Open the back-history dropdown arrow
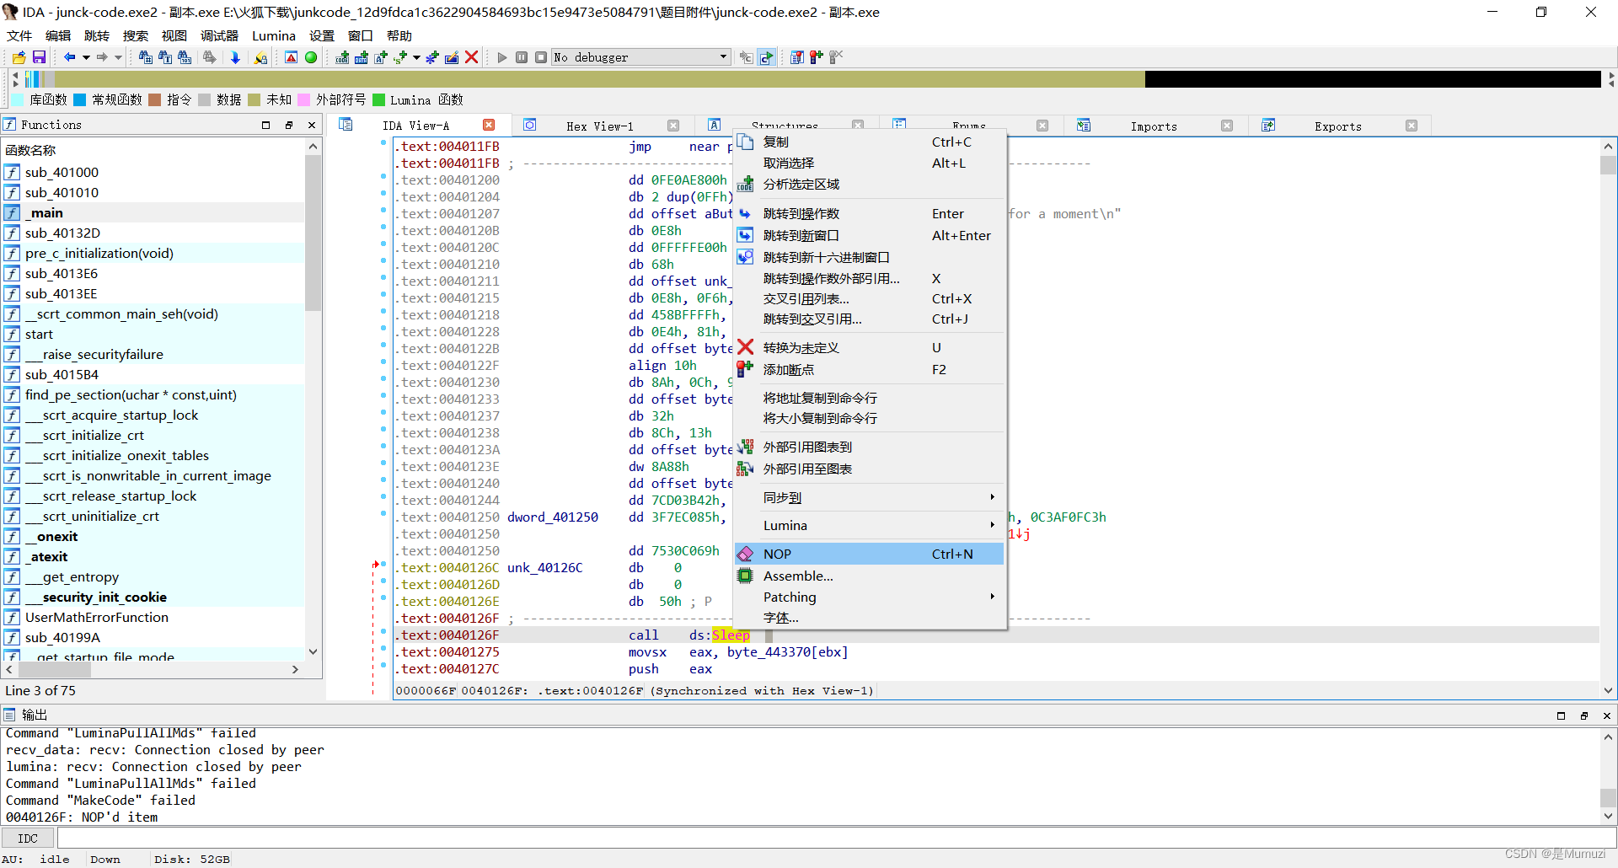Viewport: 1618px width, 868px height. (86, 57)
